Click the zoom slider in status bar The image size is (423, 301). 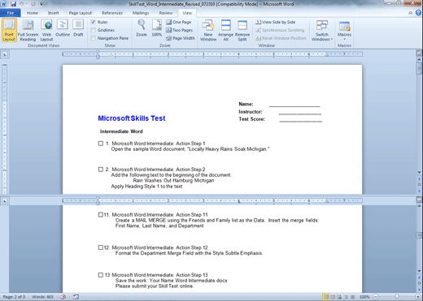coord(397,297)
